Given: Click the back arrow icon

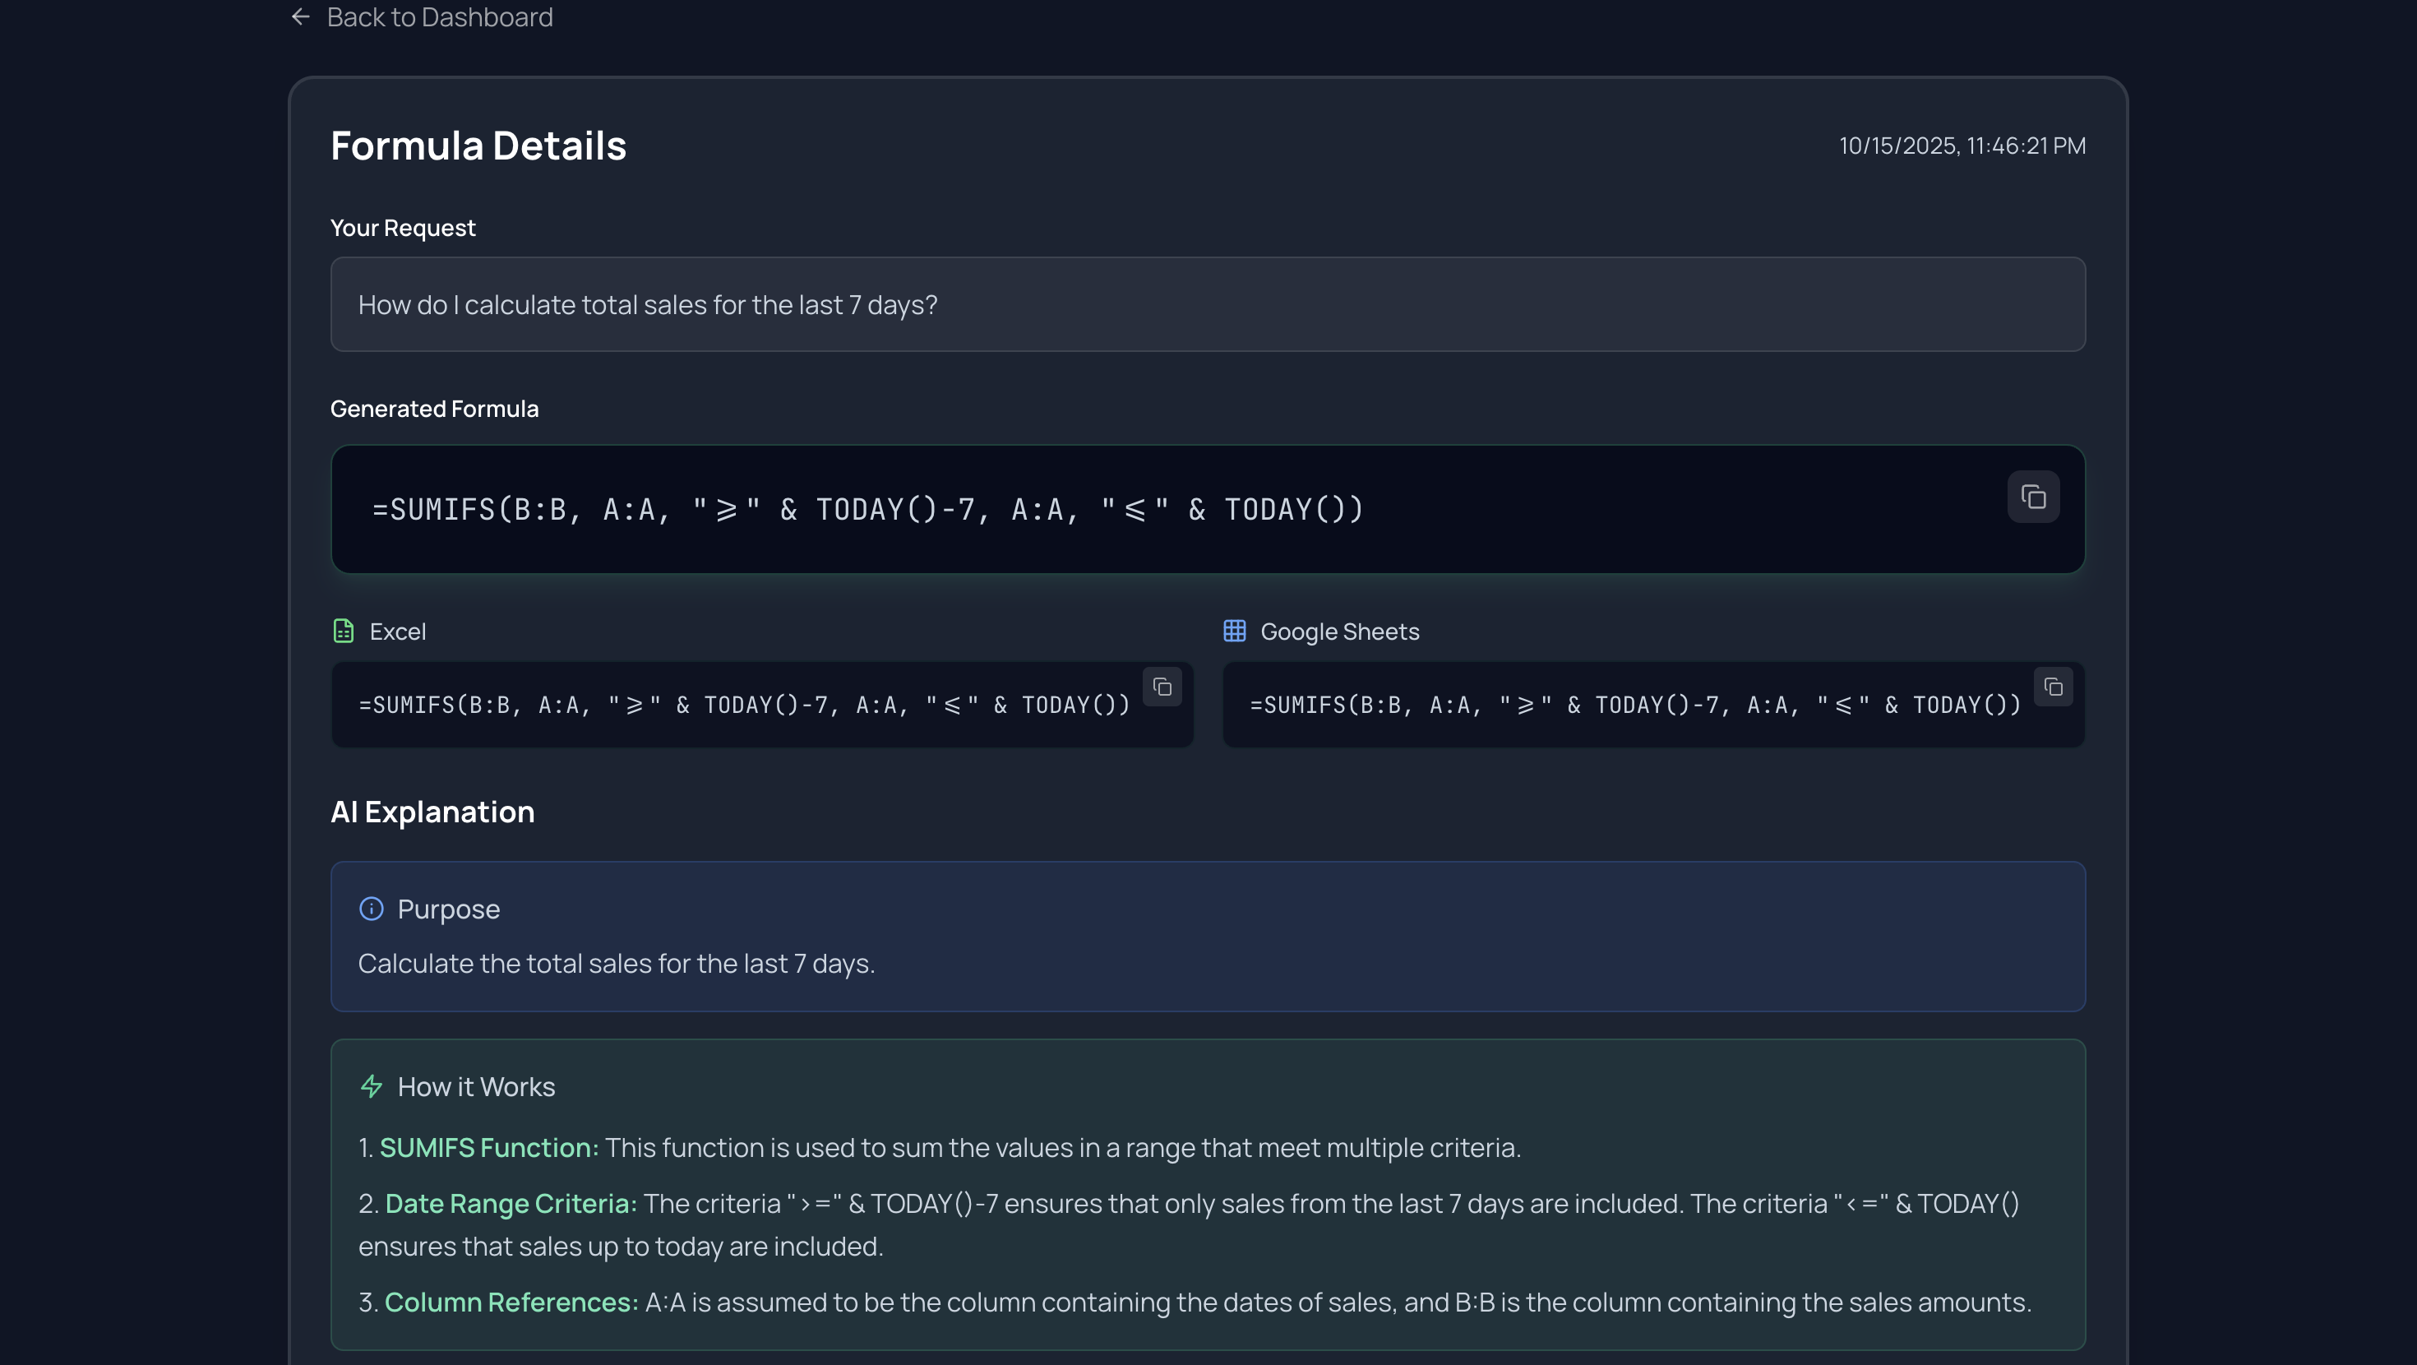Looking at the screenshot, I should pos(300,17).
